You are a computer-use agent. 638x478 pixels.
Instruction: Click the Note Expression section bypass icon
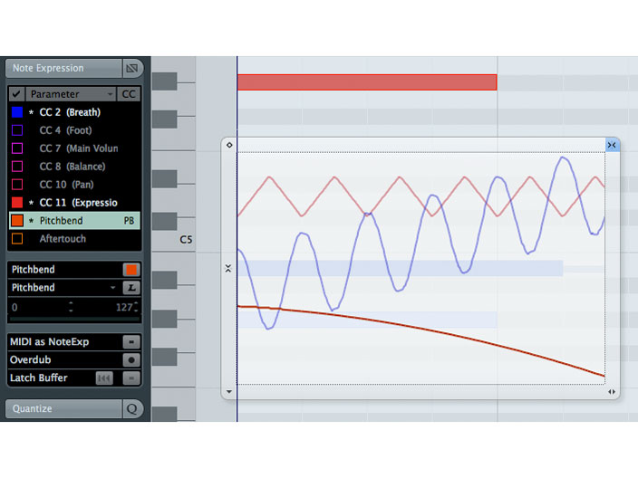[x=131, y=68]
